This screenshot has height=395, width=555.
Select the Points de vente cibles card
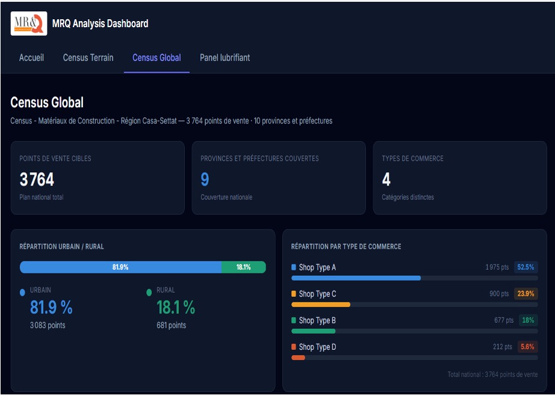(x=98, y=178)
